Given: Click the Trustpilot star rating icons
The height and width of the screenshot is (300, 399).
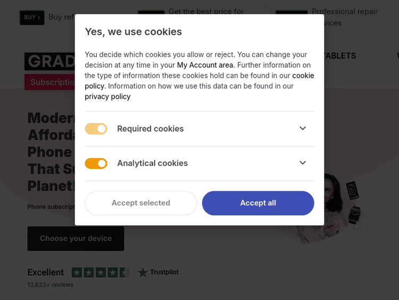Looking at the screenshot, I should pyautogui.click(x=100, y=272).
